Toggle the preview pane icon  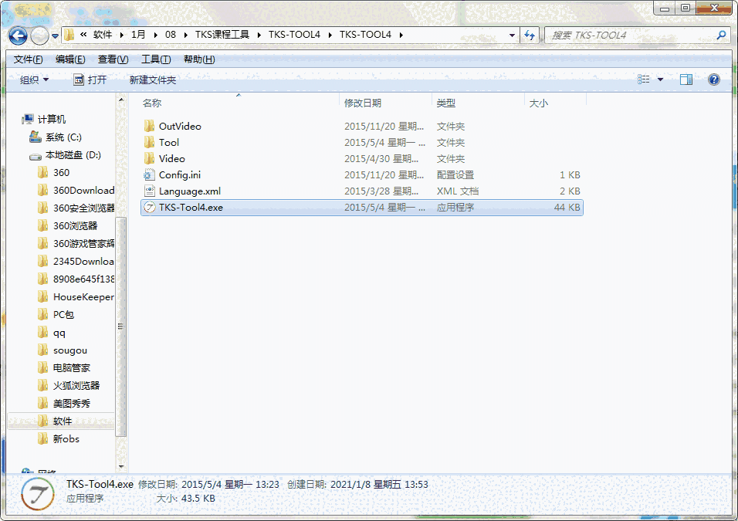point(686,80)
